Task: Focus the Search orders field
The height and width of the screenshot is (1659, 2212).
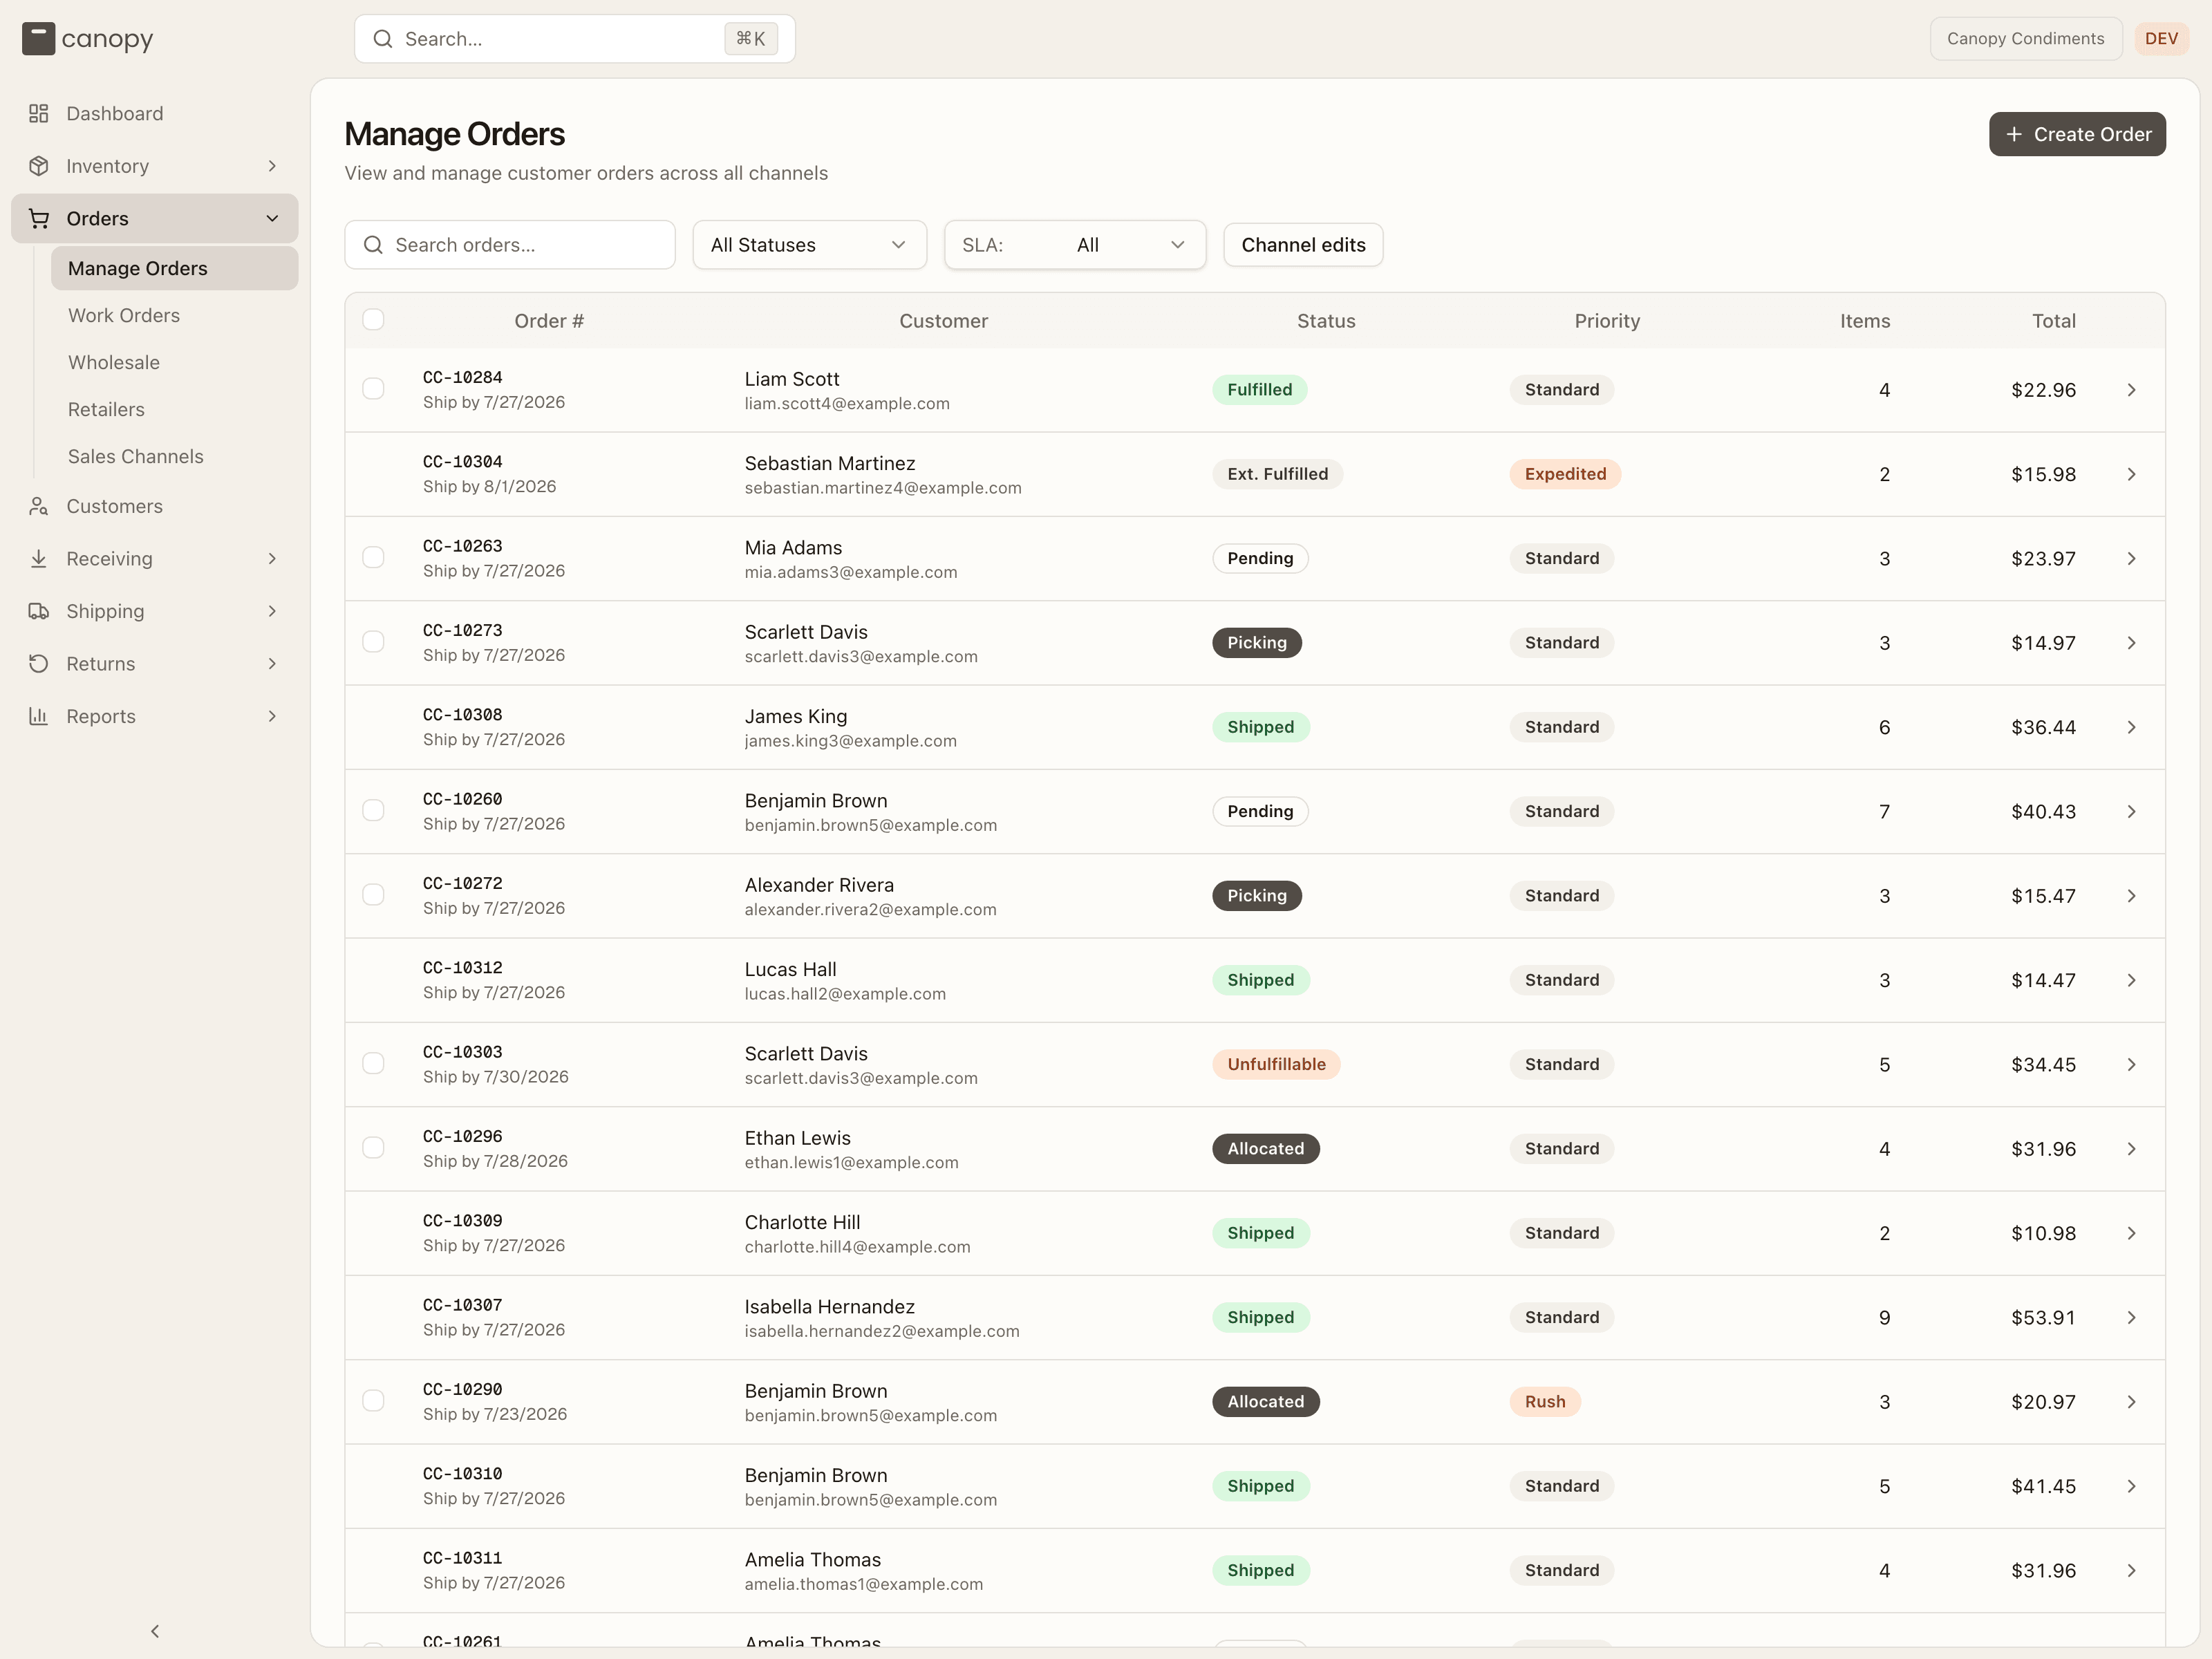Action: pos(510,245)
